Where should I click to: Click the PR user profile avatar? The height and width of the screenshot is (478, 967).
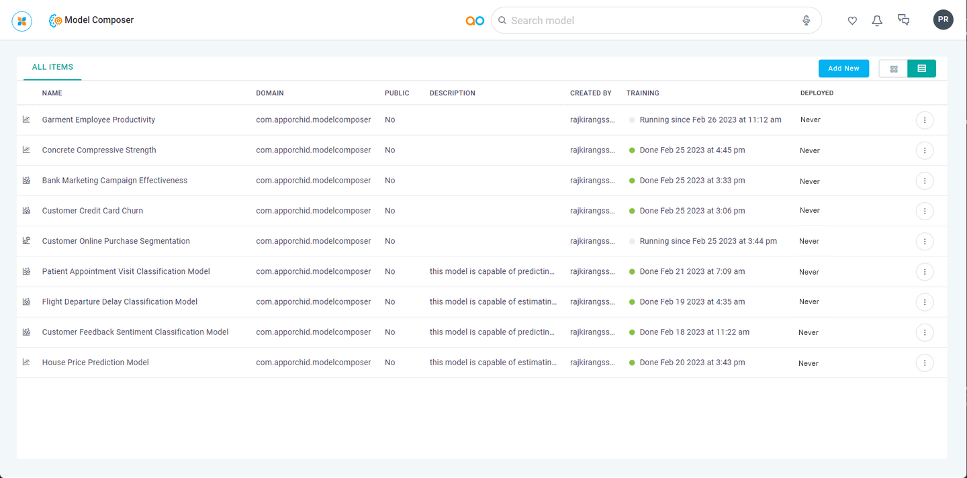(x=943, y=20)
